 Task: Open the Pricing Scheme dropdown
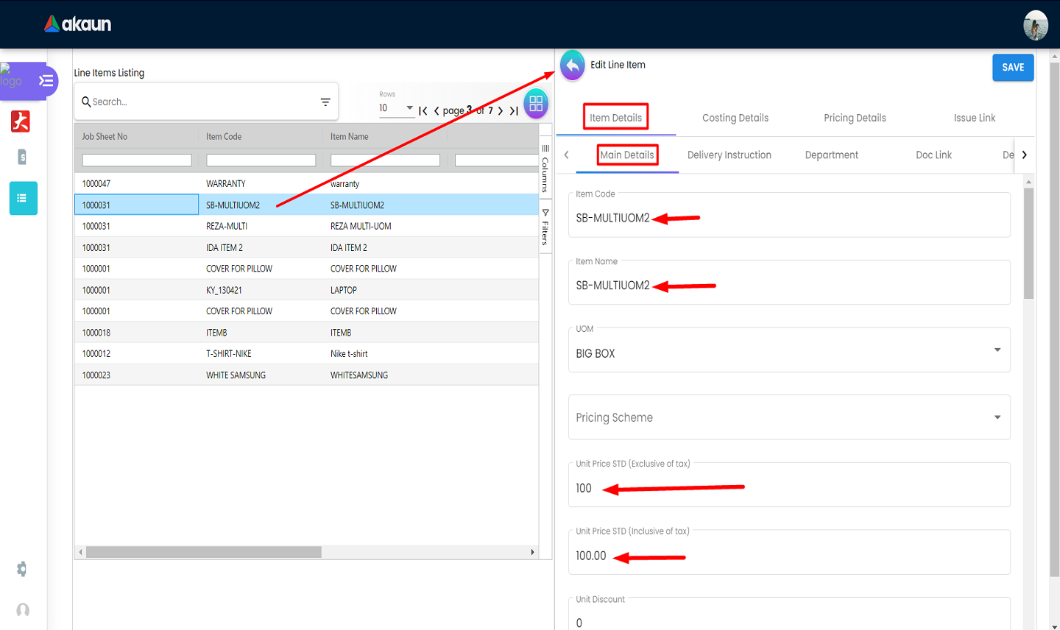tap(997, 417)
